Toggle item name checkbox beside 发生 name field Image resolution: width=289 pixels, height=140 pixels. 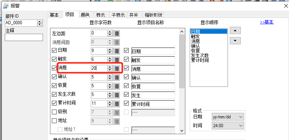[x=126, y=95]
